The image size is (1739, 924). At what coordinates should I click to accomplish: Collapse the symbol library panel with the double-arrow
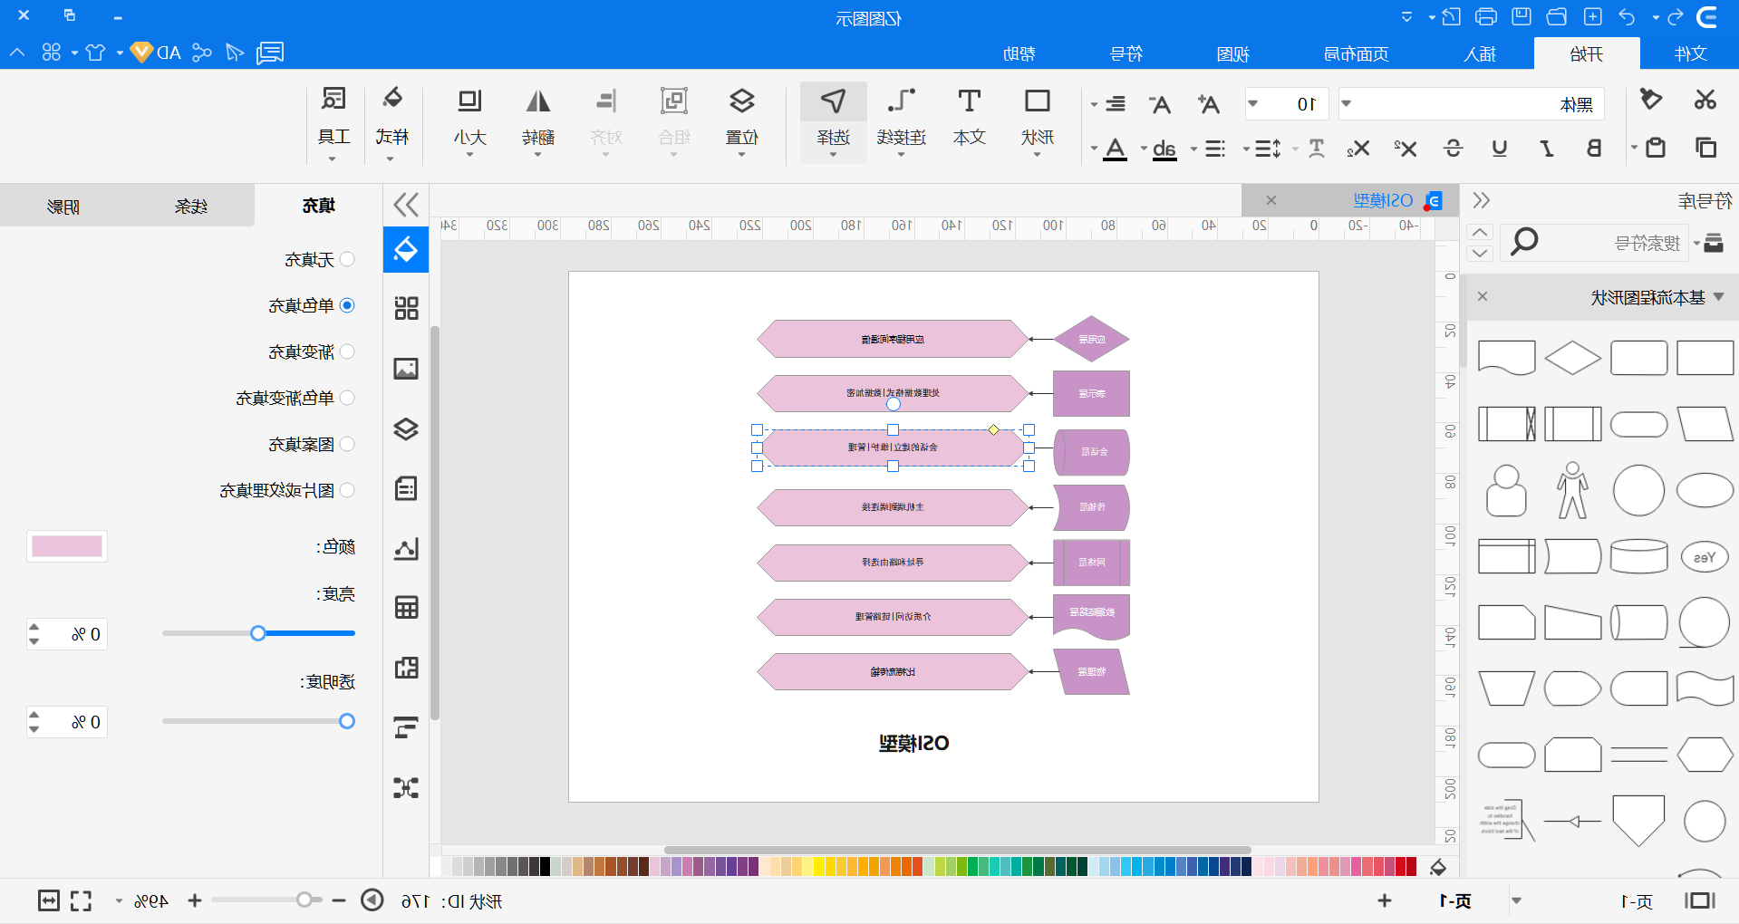[x=1482, y=200]
